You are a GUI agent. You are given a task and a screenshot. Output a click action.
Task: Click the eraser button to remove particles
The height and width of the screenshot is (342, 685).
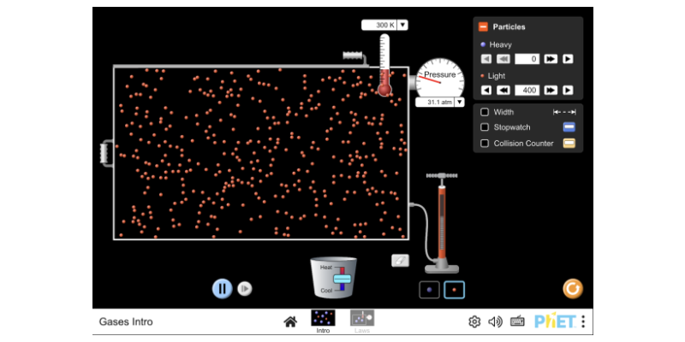click(400, 261)
